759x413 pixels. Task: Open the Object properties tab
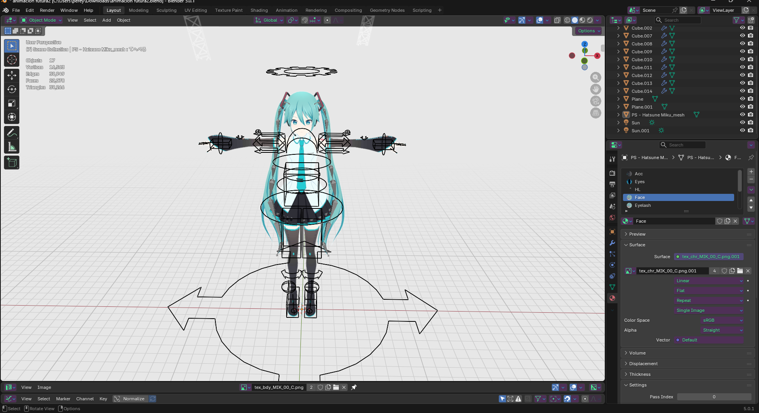(612, 232)
